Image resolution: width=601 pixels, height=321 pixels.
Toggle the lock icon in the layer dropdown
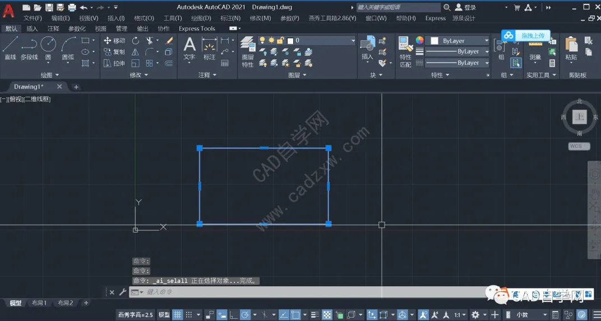click(281, 41)
